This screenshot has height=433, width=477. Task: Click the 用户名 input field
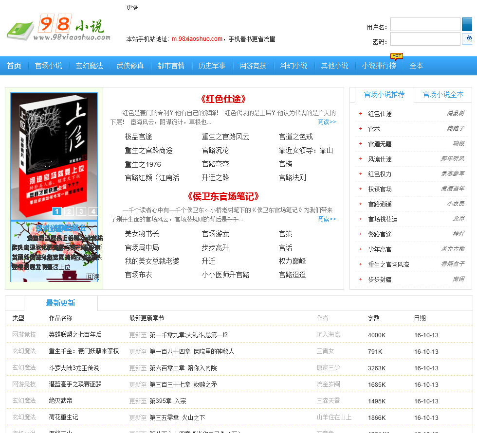point(425,24)
